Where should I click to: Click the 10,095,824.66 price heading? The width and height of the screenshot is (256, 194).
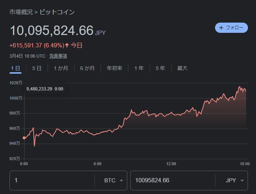click(52, 31)
